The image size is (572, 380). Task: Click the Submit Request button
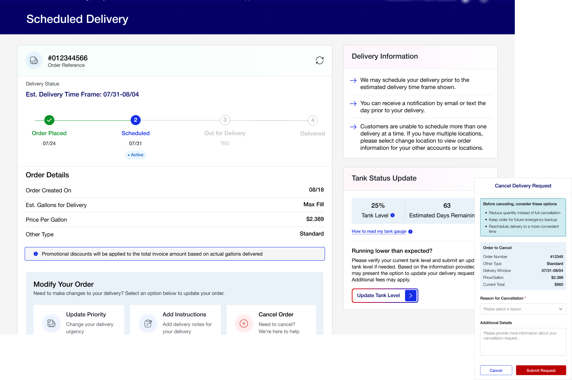click(541, 370)
